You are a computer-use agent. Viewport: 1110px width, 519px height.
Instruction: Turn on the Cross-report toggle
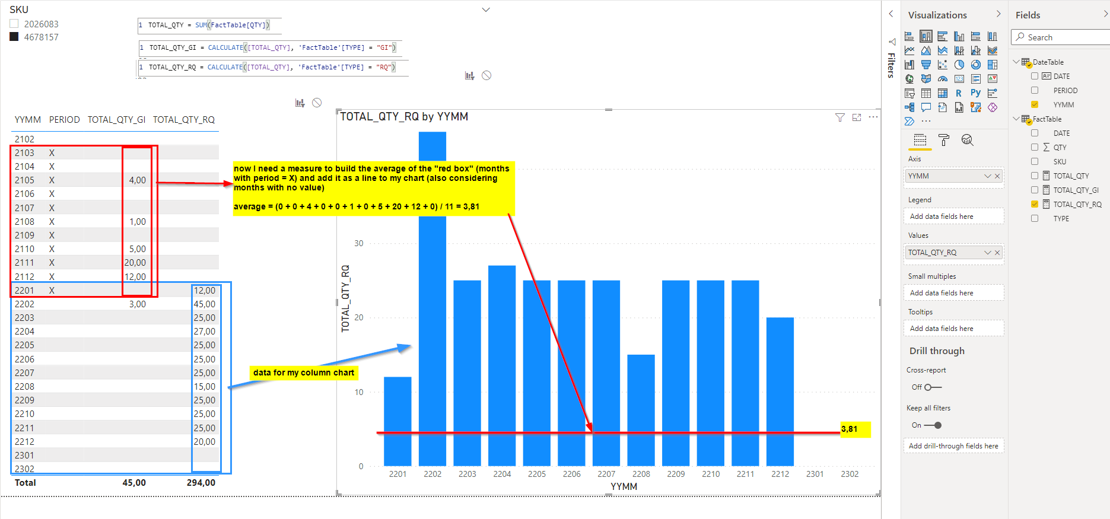pos(933,387)
